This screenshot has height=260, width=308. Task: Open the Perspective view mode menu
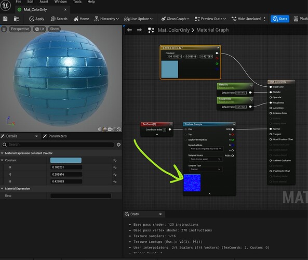[20, 29]
